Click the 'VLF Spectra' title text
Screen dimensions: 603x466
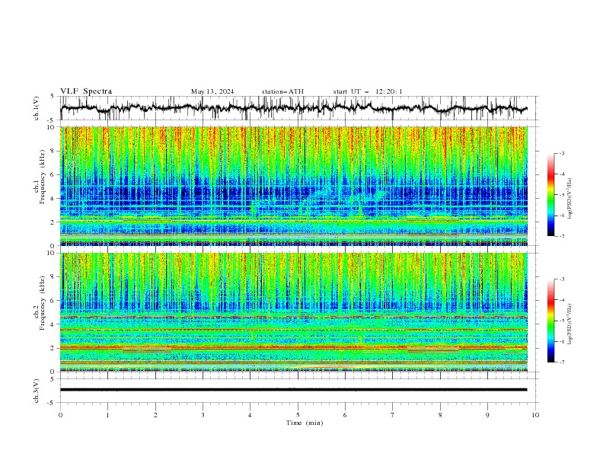click(86, 91)
